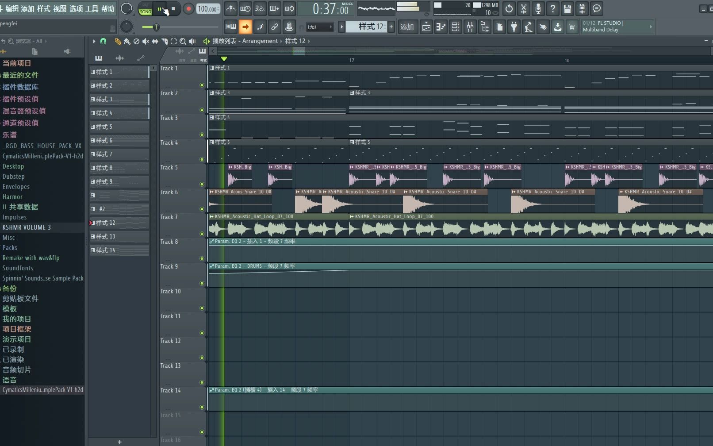This screenshot has height=446, width=713.
Task: Toggle loop recording
Action: pyautogui.click(x=289, y=8)
